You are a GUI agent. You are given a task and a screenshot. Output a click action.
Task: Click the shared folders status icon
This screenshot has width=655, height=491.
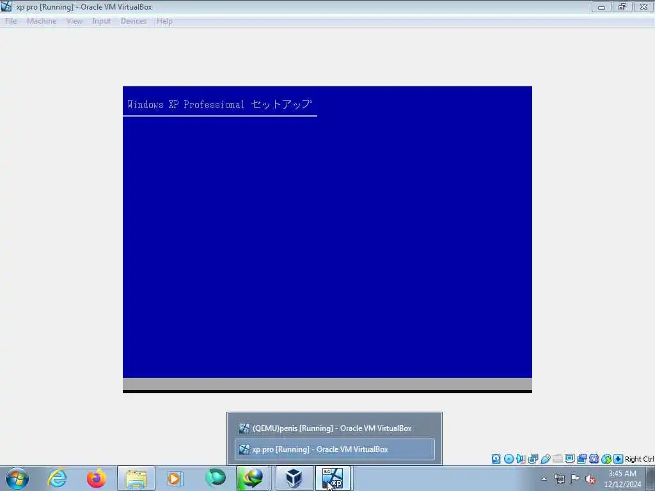[x=557, y=459]
